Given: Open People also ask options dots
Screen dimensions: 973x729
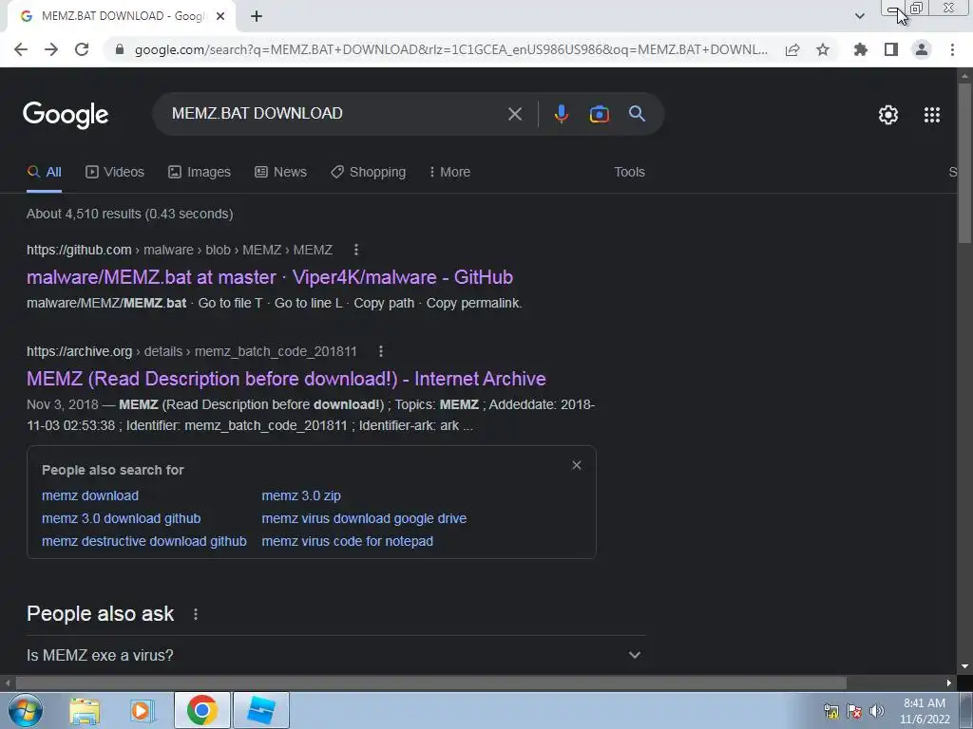Looking at the screenshot, I should coord(196,614).
